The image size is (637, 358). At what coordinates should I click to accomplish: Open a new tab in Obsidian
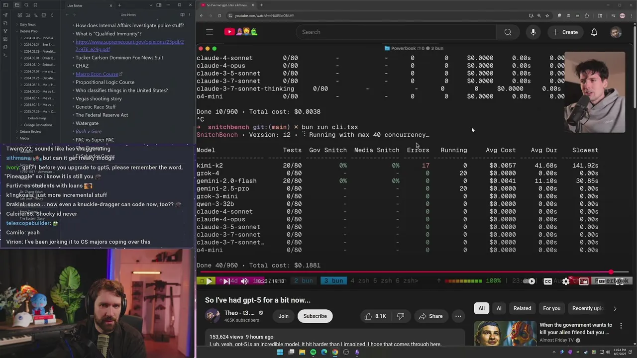click(119, 5)
